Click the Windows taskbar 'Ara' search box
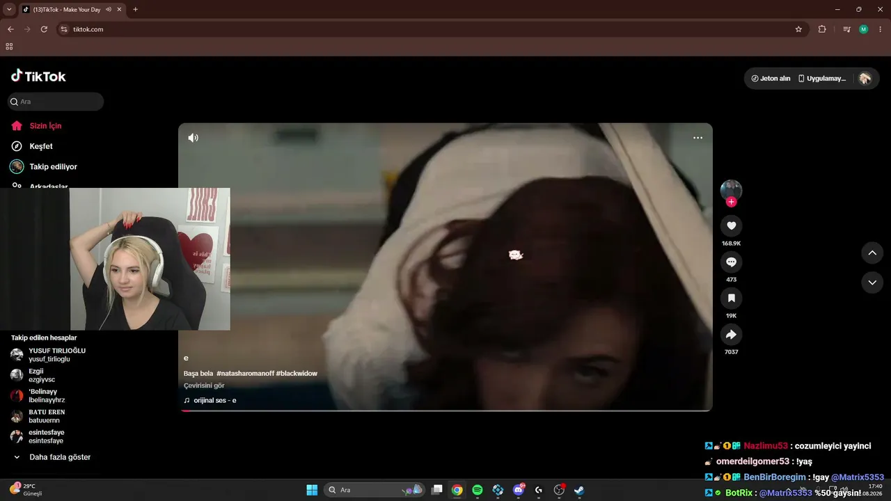This screenshot has height=501, width=891. tap(374, 490)
